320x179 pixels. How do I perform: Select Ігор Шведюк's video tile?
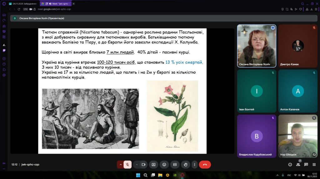pos(297,136)
